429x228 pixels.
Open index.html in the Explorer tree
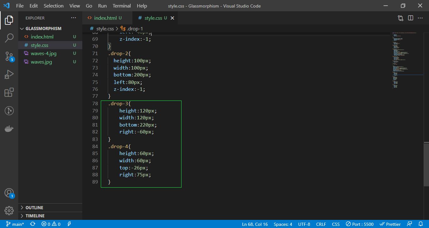50,37
